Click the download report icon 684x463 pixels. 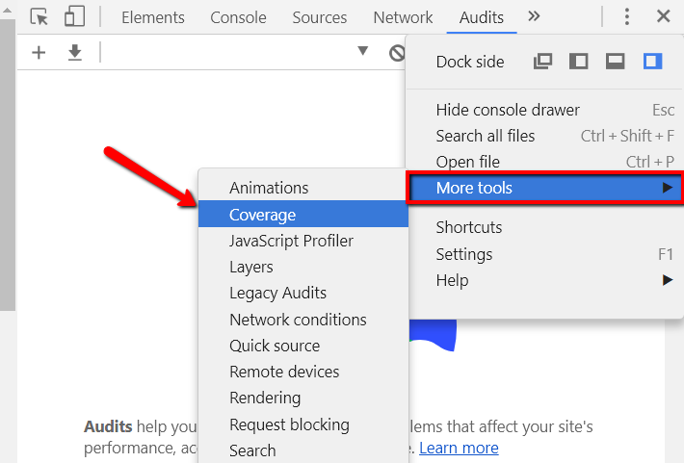coord(75,53)
